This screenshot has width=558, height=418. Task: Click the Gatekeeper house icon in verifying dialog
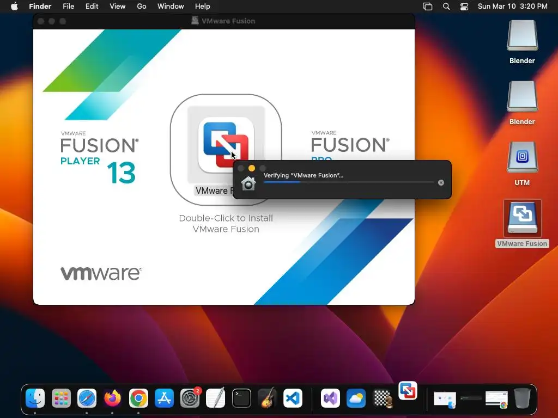(248, 183)
